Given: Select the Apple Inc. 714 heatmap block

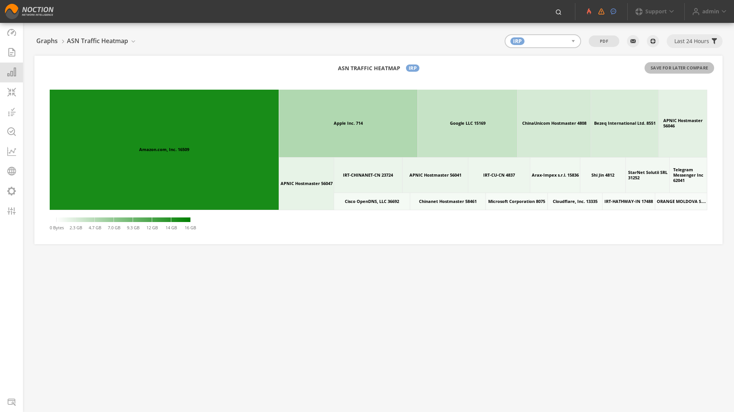Looking at the screenshot, I should pos(348,123).
